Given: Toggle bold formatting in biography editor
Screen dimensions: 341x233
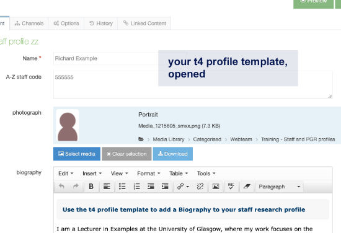Looking at the screenshot, I should tap(91, 187).
